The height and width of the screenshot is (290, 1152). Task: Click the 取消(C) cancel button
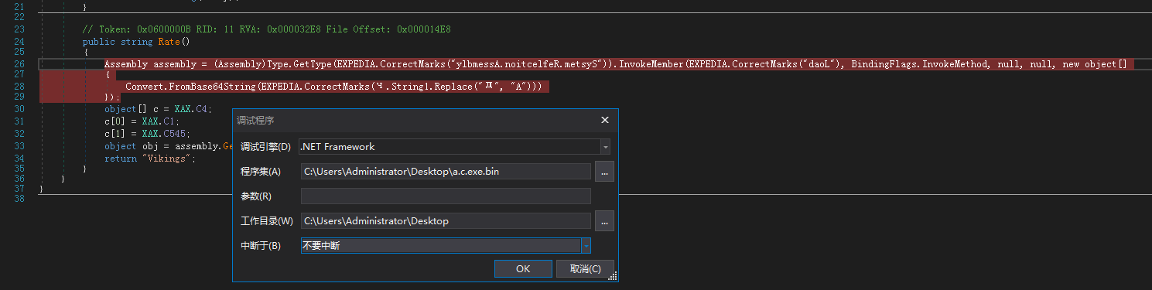585,268
